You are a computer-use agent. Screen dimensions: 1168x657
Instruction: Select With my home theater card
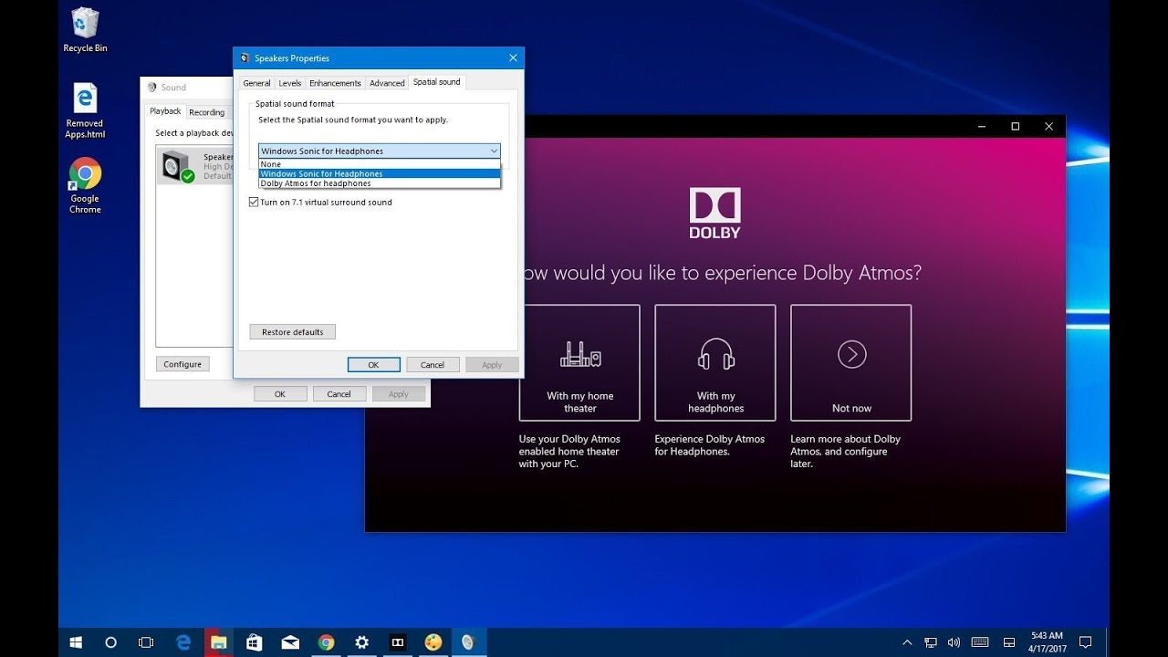(579, 362)
